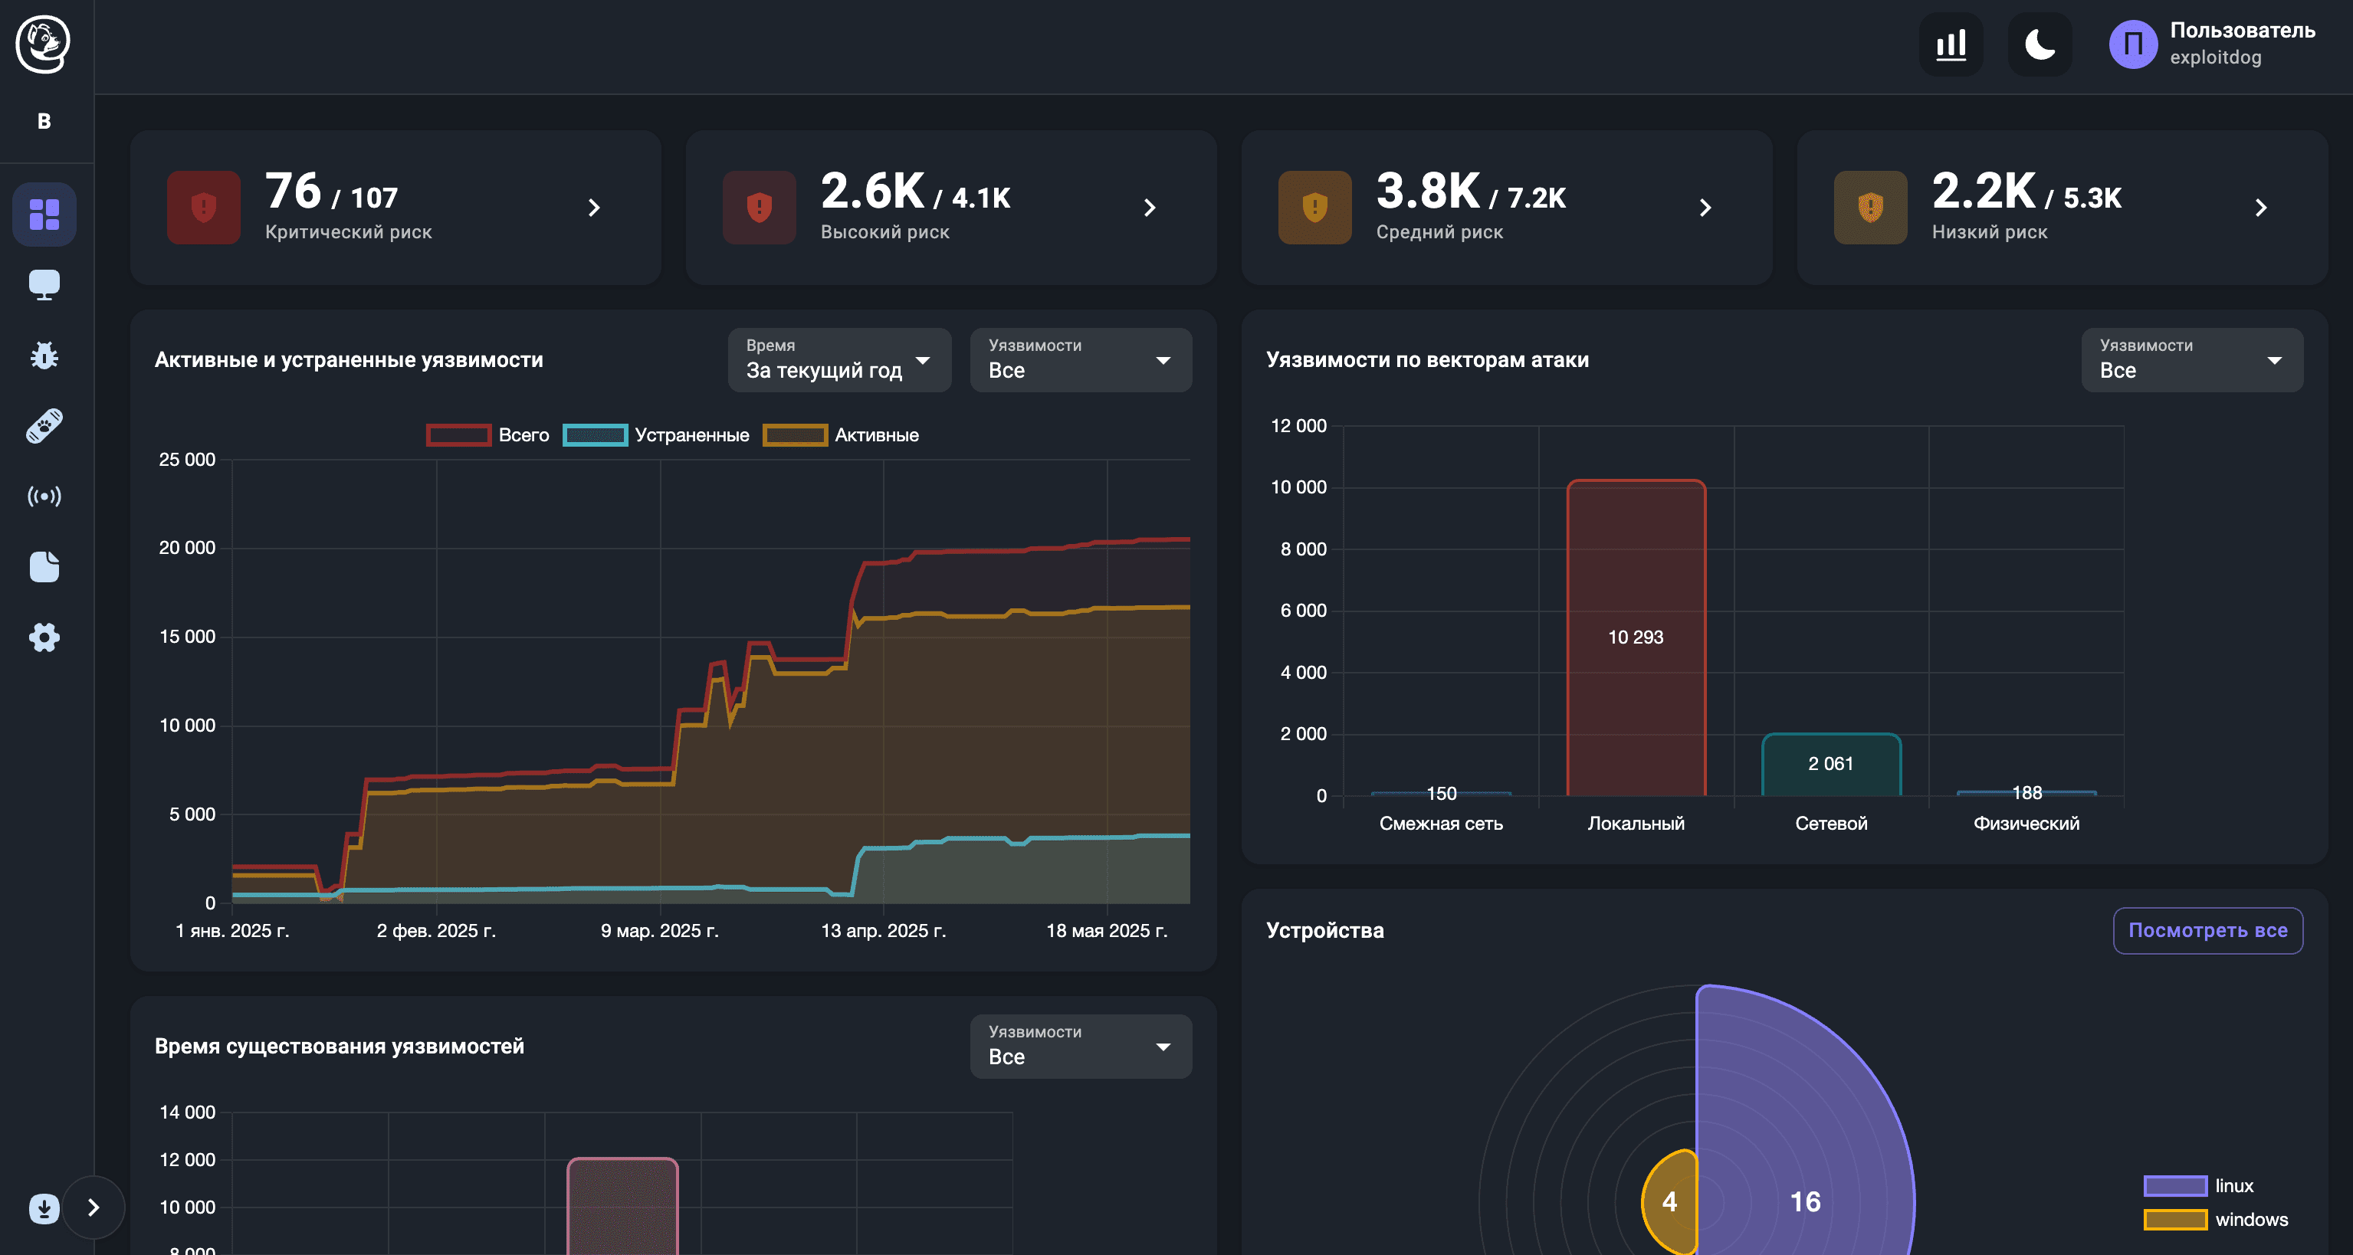Image resolution: width=2353 pixels, height=1255 pixels.
Task: Toggle the linux legend swatch in devices chart
Action: click(x=2175, y=1185)
